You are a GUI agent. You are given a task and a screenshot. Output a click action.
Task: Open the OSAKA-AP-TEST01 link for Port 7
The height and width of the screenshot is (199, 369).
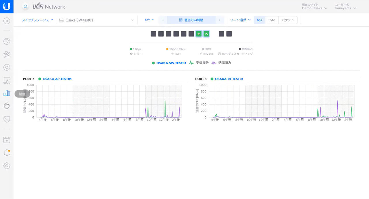click(x=57, y=79)
